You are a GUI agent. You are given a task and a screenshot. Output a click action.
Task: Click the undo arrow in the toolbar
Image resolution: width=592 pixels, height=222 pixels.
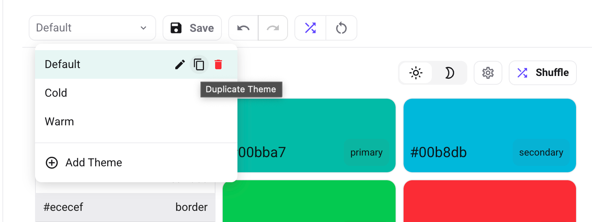point(243,28)
